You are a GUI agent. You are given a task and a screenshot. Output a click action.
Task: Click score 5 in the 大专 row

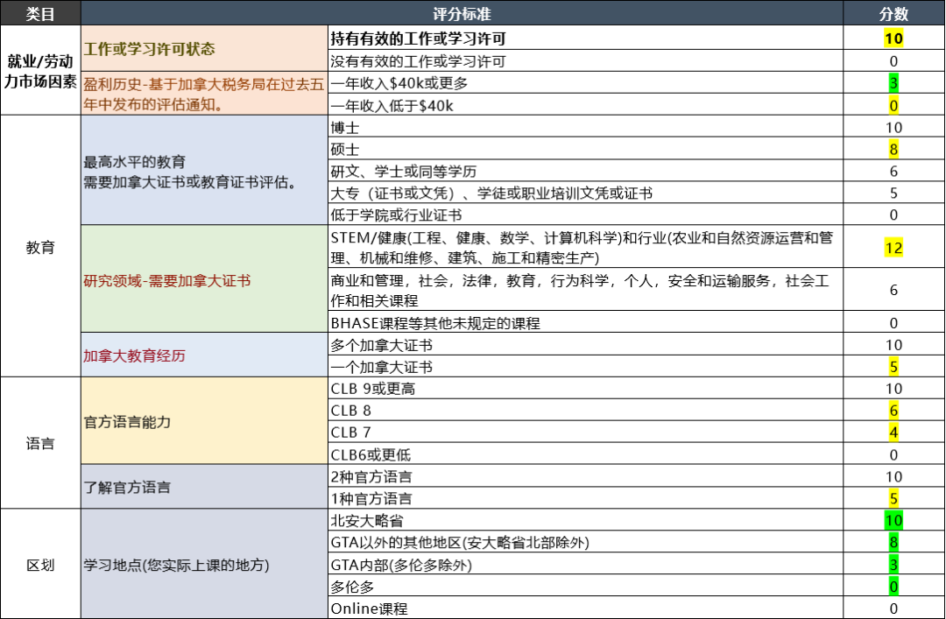(x=893, y=193)
